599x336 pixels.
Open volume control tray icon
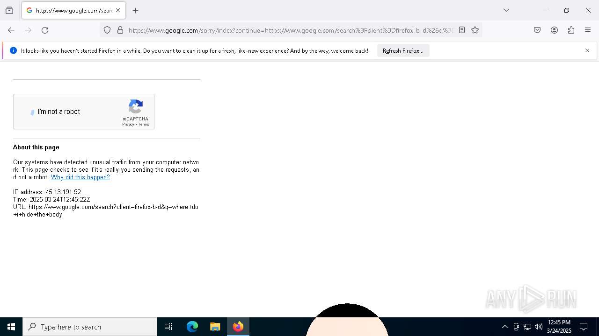539,327
